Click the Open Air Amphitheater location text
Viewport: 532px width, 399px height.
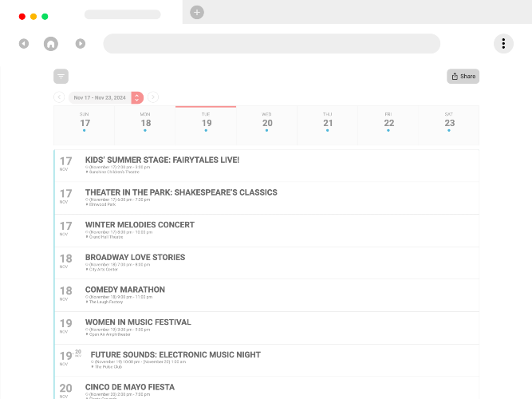click(109, 334)
